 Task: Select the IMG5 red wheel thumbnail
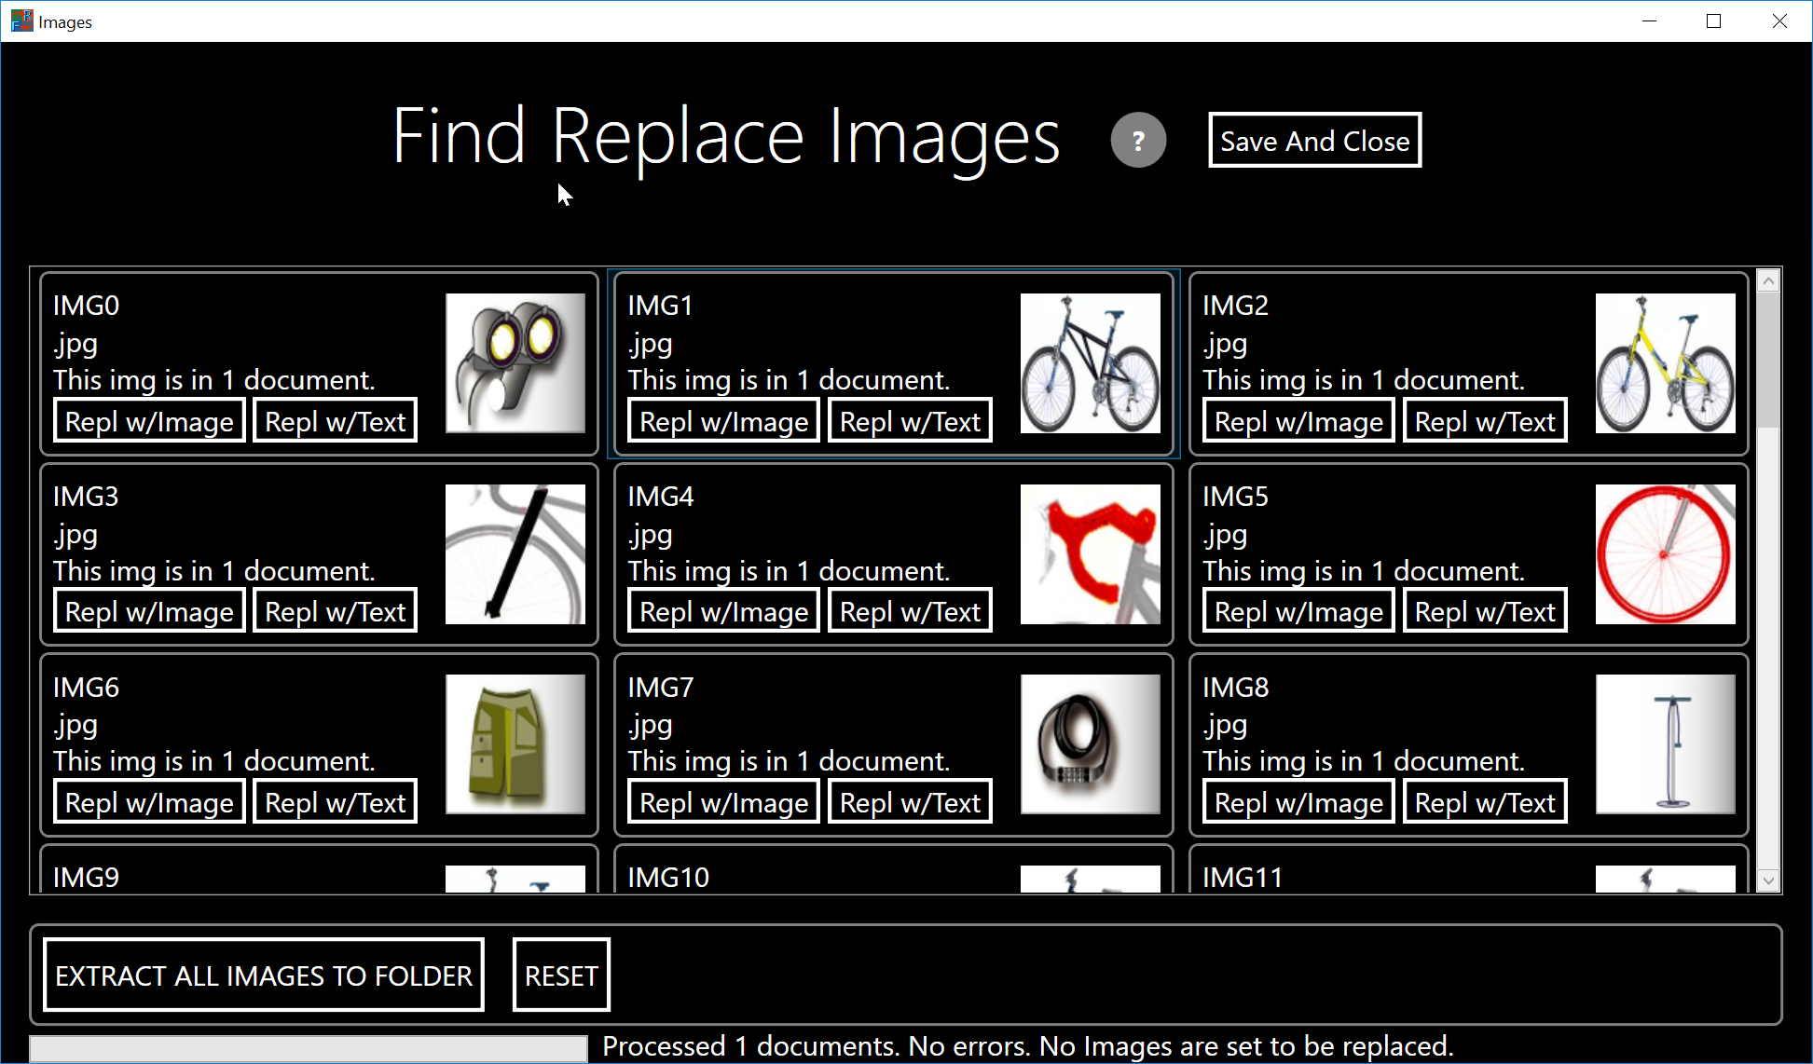1666,554
